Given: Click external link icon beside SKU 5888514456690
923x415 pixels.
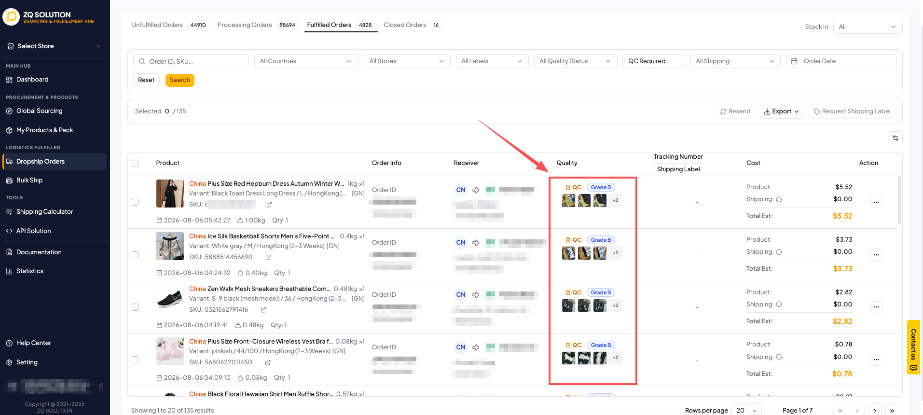Looking at the screenshot, I should click(x=268, y=257).
